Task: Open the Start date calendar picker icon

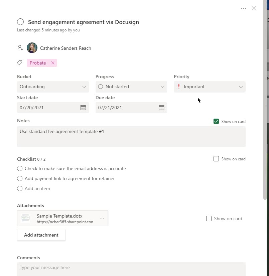Action: click(83, 108)
